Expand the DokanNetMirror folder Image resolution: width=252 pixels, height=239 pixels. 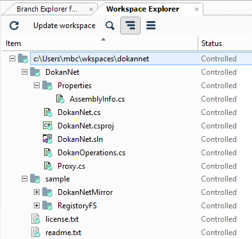coord(37,192)
